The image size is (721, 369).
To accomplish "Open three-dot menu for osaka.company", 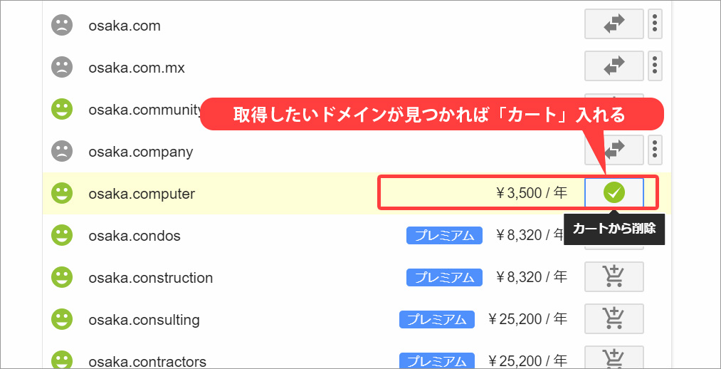I will pyautogui.click(x=655, y=150).
